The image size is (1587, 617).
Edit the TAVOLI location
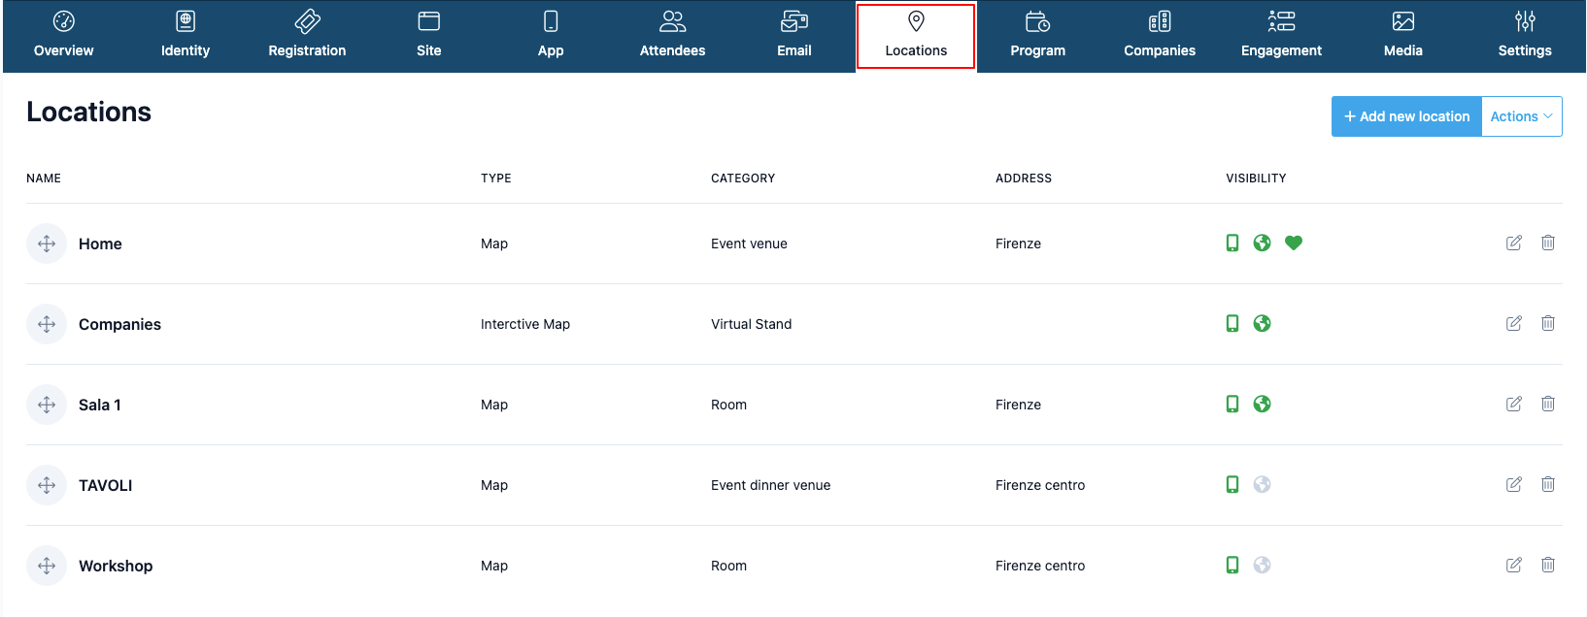(x=1514, y=484)
